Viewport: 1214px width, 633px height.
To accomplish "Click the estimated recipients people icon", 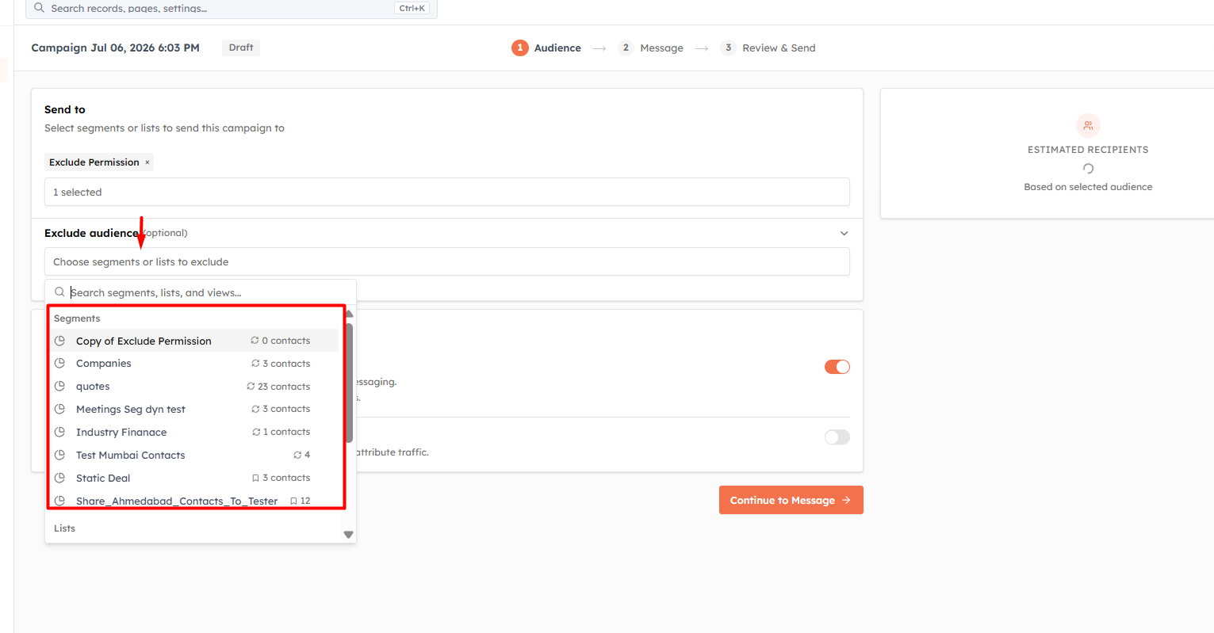I will click(x=1088, y=125).
